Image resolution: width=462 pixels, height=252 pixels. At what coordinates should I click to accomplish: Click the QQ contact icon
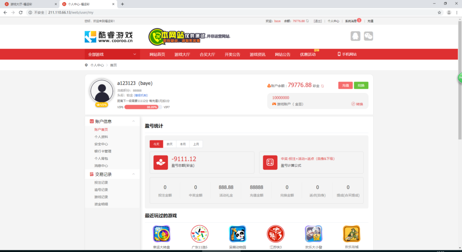[x=355, y=36]
